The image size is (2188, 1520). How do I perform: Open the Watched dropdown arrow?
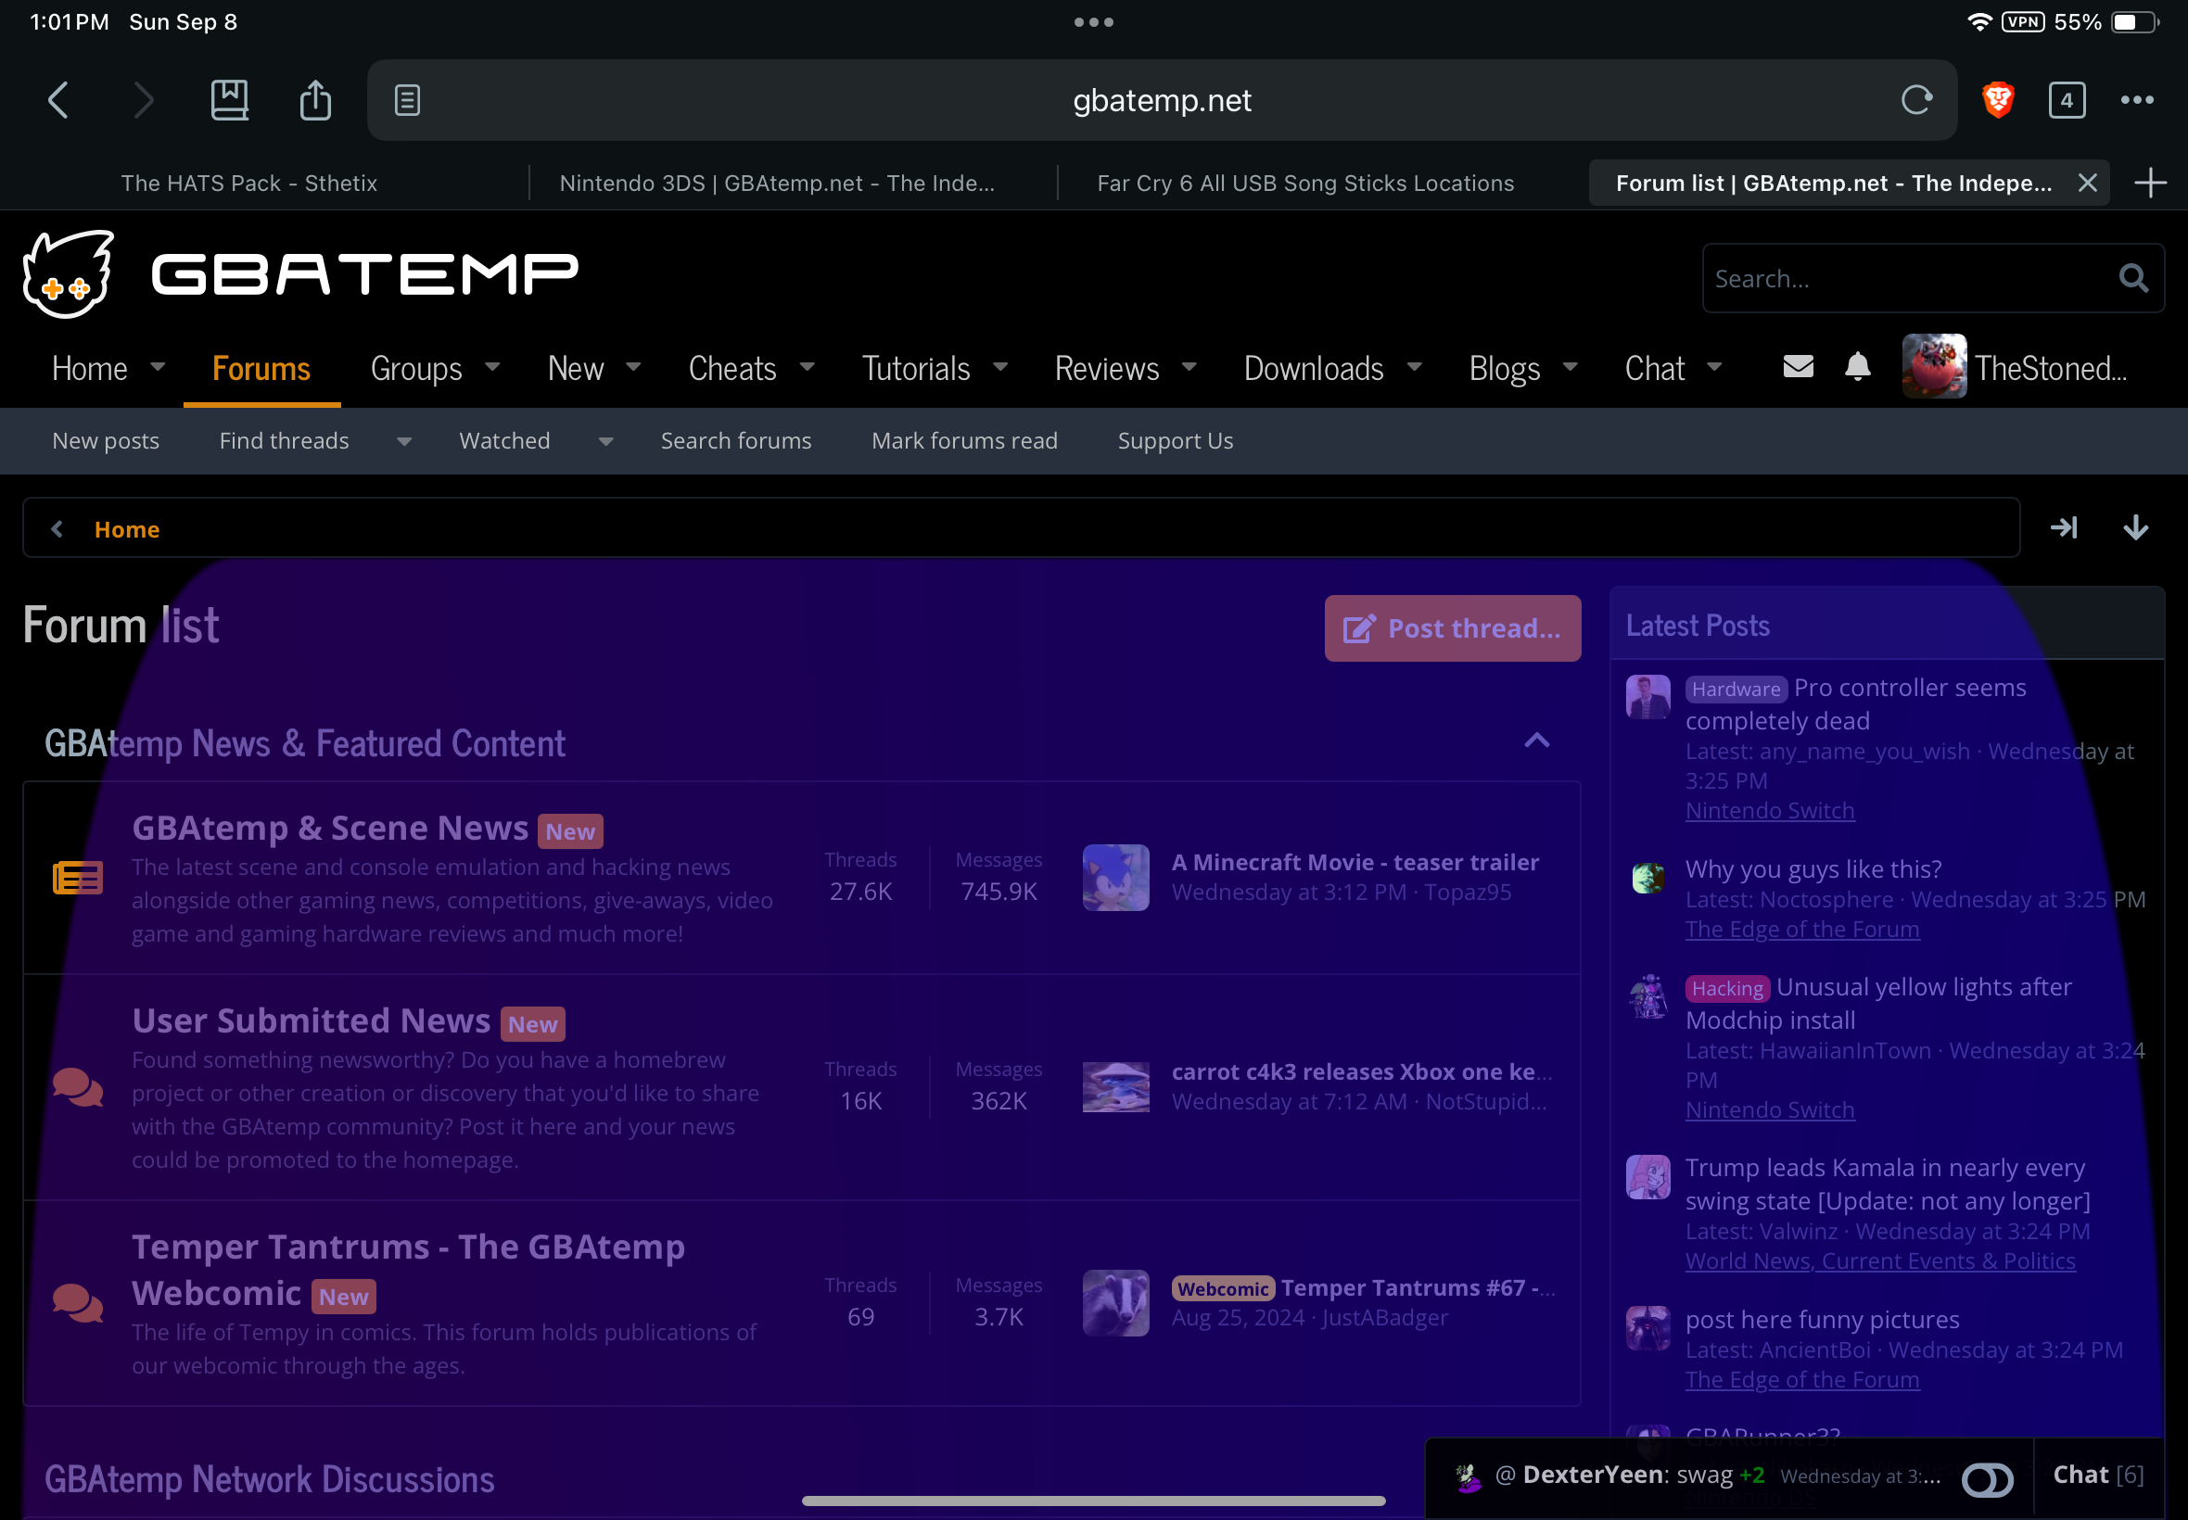[x=605, y=441]
